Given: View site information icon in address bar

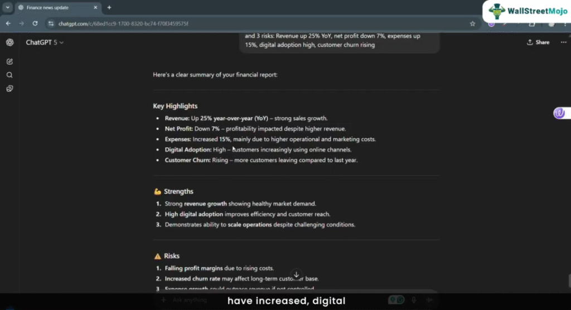Looking at the screenshot, I should (51, 23).
